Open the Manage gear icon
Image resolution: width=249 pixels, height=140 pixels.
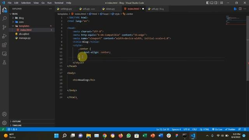pos(4,123)
